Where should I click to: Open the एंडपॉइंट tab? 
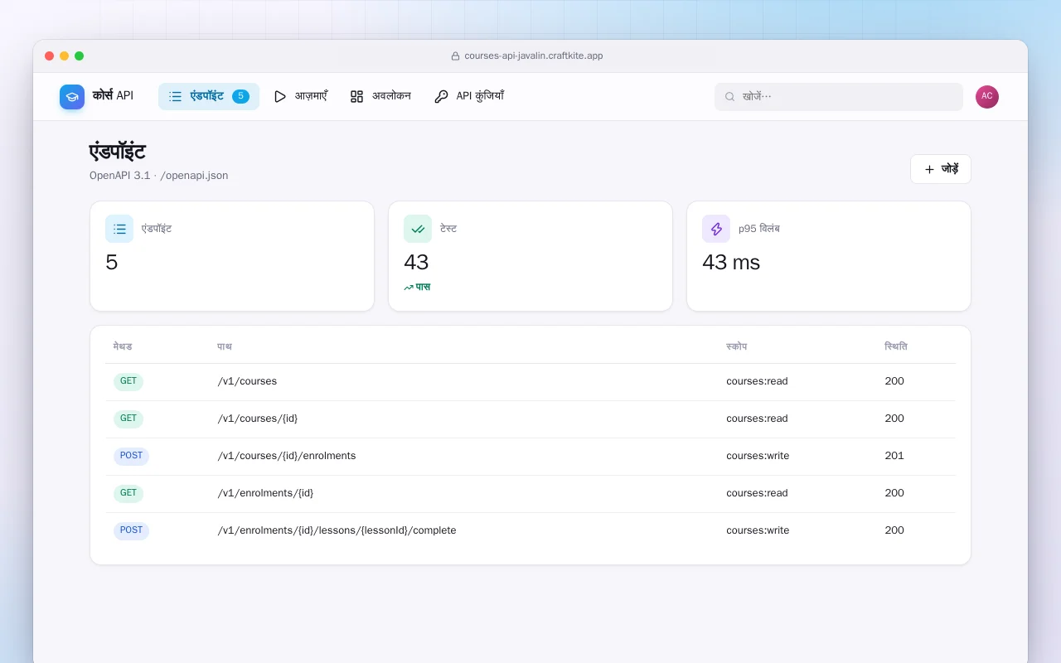[209, 96]
